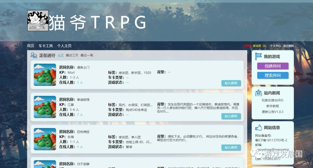Click the star icon next to 站内新闻
This screenshot has height=168, width=313.
pos(259,93)
